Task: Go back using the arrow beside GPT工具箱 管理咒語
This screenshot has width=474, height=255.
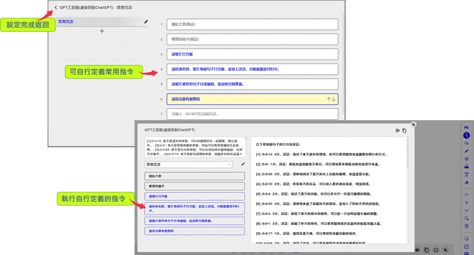Action: click(56, 7)
